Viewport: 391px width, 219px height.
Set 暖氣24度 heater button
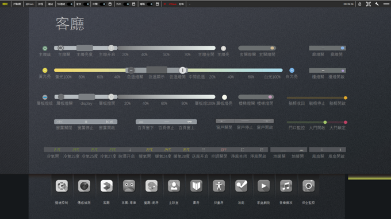(x=167, y=150)
